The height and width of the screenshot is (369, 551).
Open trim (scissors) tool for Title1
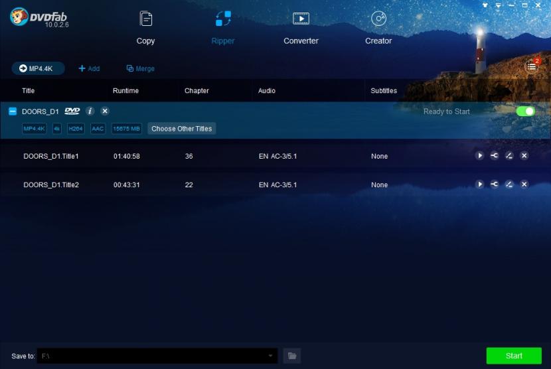point(495,156)
